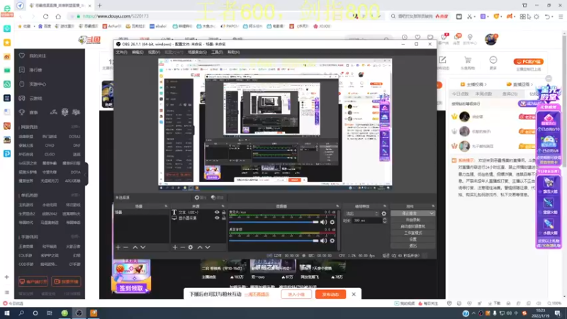Open the shopping cart icon on the Douyu page

tap(468, 60)
